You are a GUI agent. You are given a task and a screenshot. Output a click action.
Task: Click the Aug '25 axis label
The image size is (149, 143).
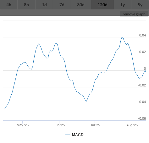click(132, 125)
